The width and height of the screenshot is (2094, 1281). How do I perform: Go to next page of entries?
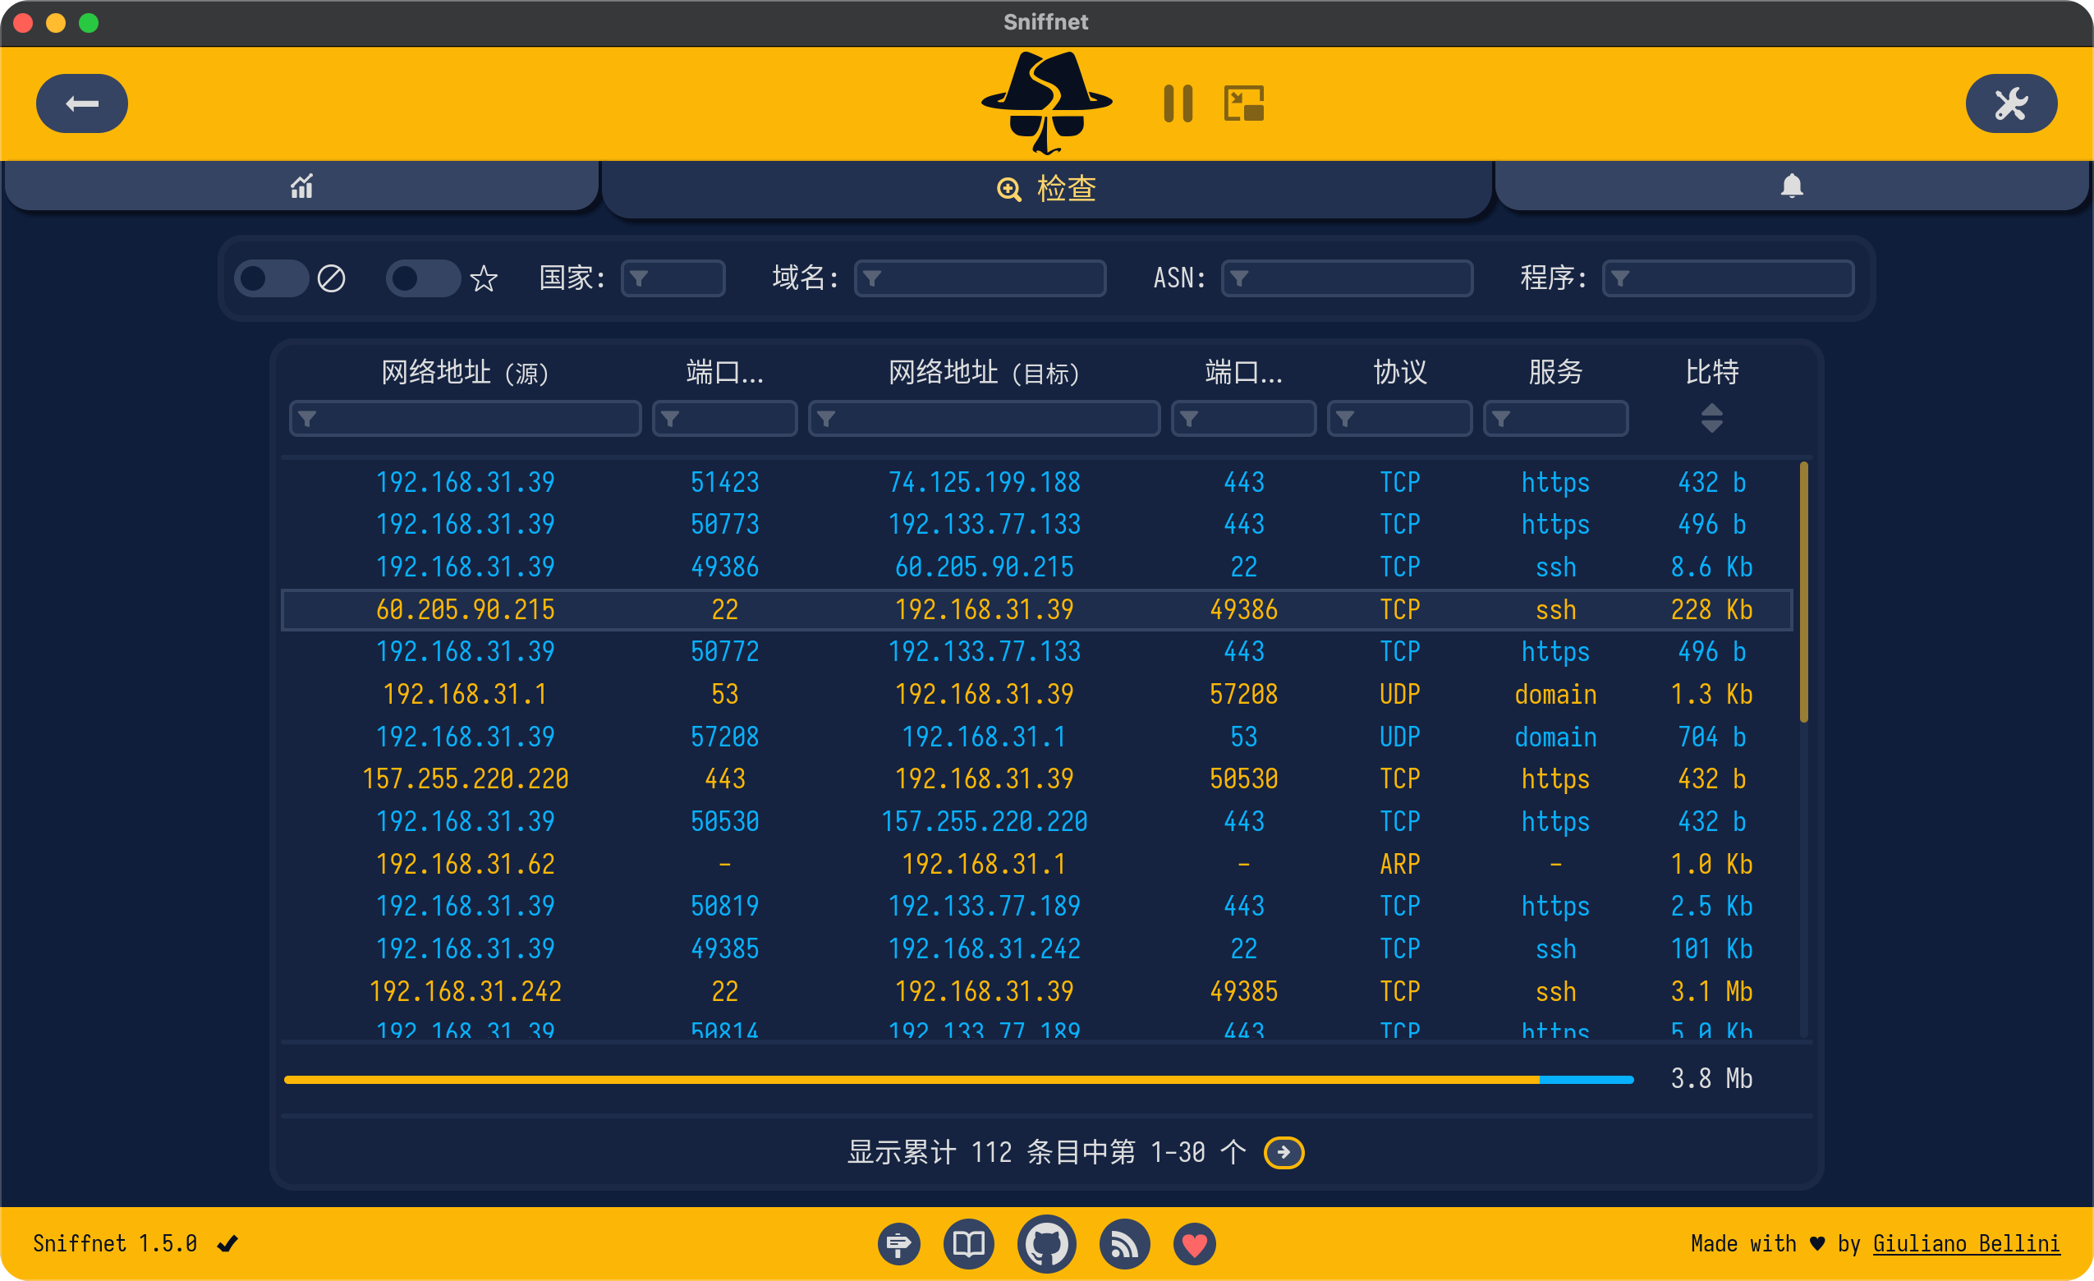1283,1153
